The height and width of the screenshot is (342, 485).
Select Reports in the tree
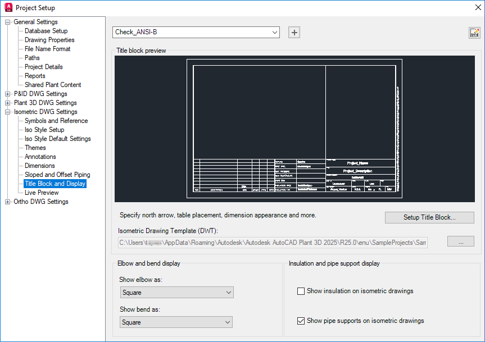point(35,76)
